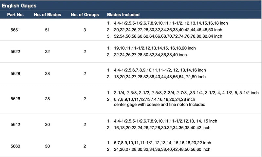Select part number 5628
262x157 pixels.
click(15, 73)
